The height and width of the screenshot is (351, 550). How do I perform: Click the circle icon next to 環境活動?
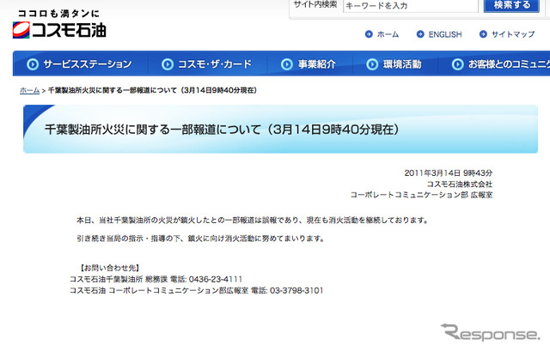pyautogui.click(x=372, y=64)
